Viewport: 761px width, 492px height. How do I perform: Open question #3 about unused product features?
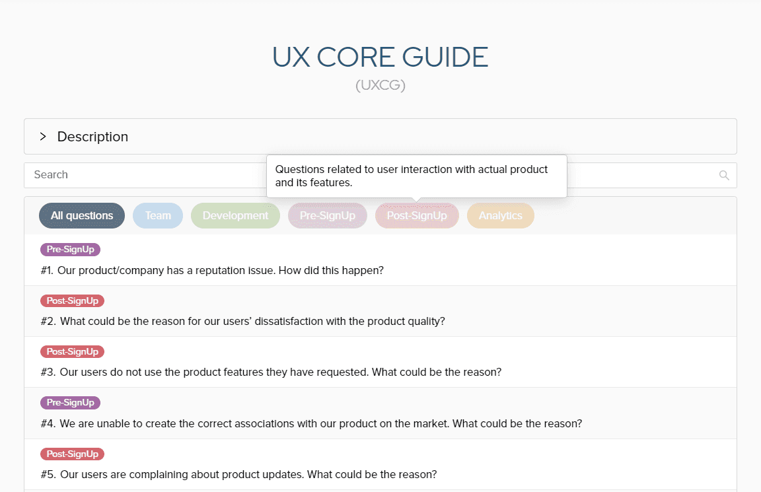(x=270, y=372)
